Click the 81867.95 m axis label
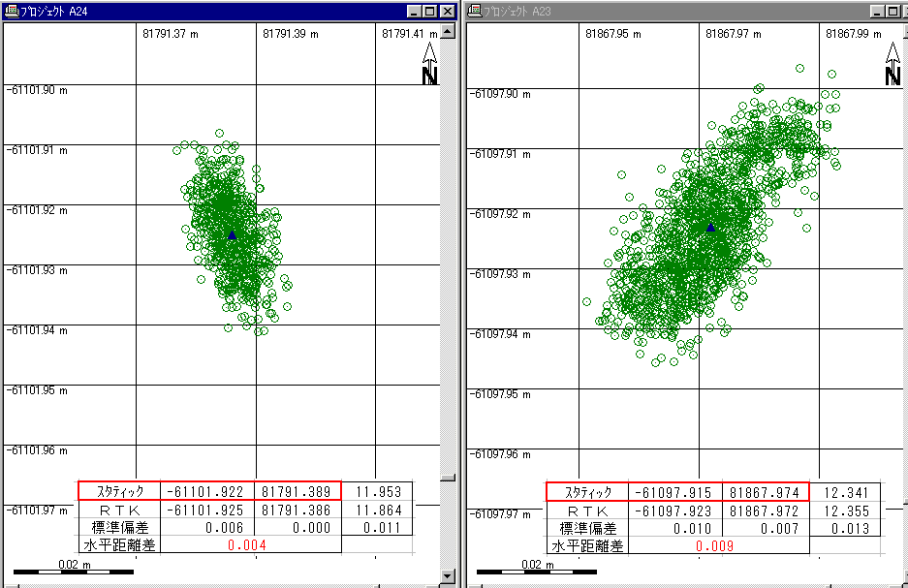The image size is (908, 588). point(613,34)
